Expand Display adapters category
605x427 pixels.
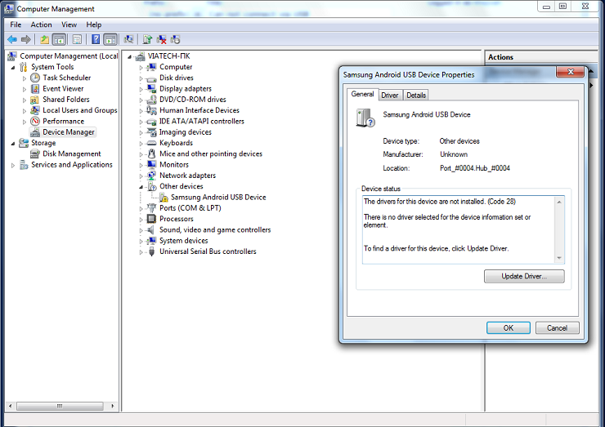[x=141, y=89]
